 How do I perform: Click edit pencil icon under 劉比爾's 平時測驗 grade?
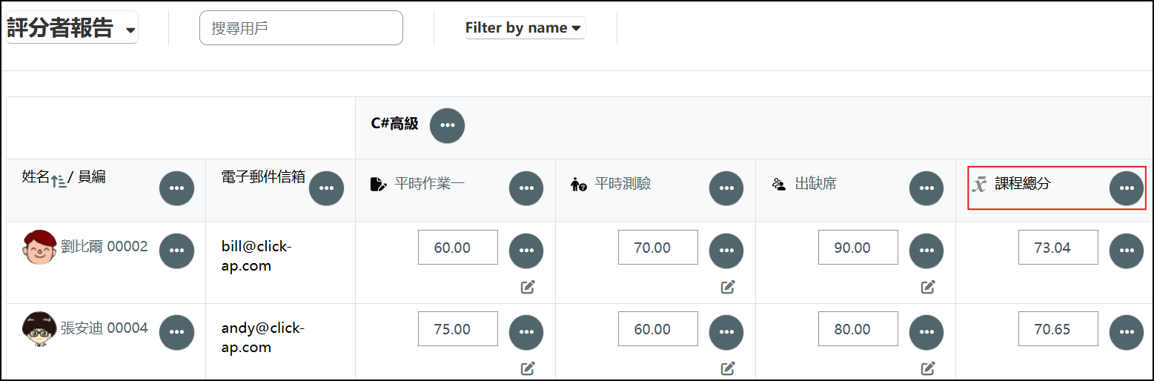click(x=728, y=287)
